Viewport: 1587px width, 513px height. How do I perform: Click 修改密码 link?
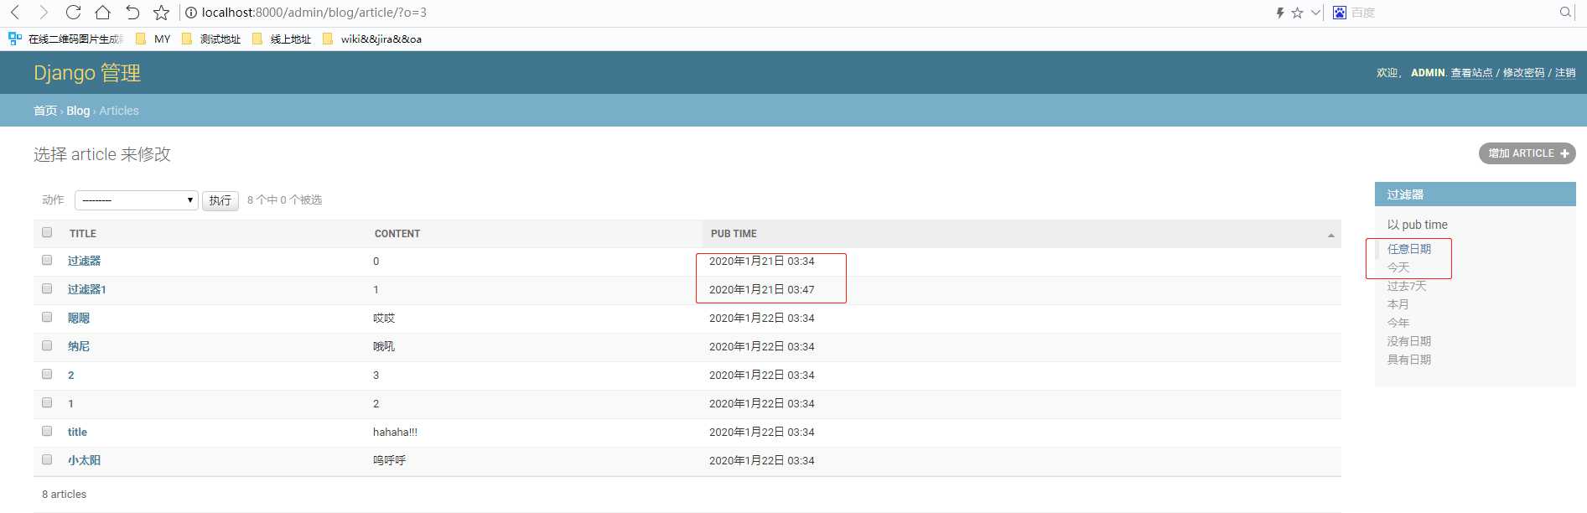[1523, 73]
